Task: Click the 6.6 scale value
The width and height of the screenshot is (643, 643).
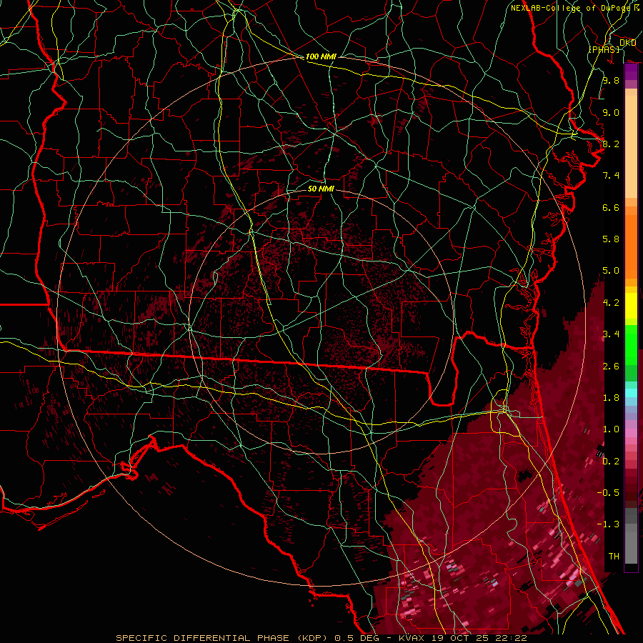Action: point(611,207)
